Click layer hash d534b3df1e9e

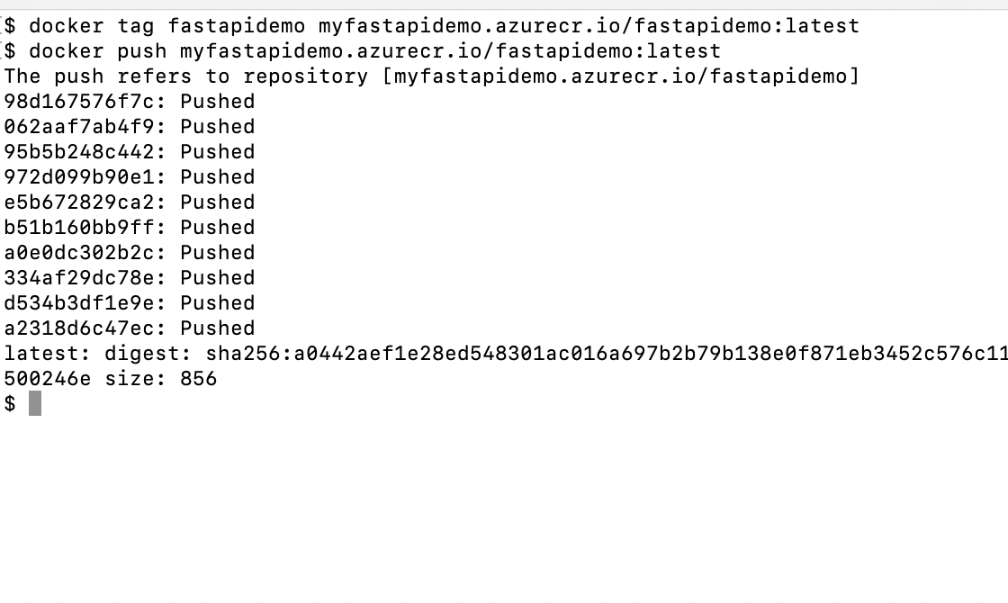click(80, 302)
